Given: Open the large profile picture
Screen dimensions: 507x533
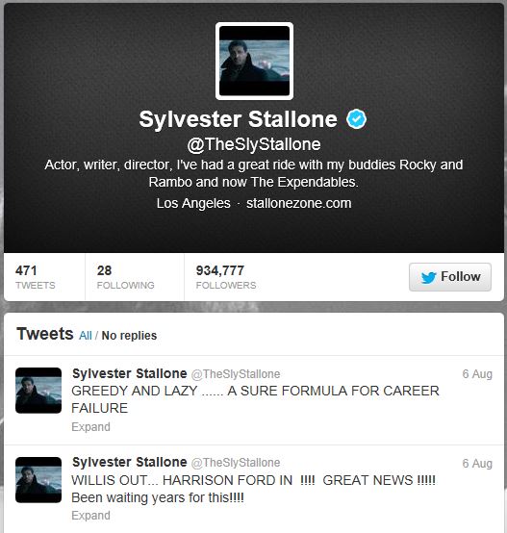Looking at the screenshot, I should (254, 62).
